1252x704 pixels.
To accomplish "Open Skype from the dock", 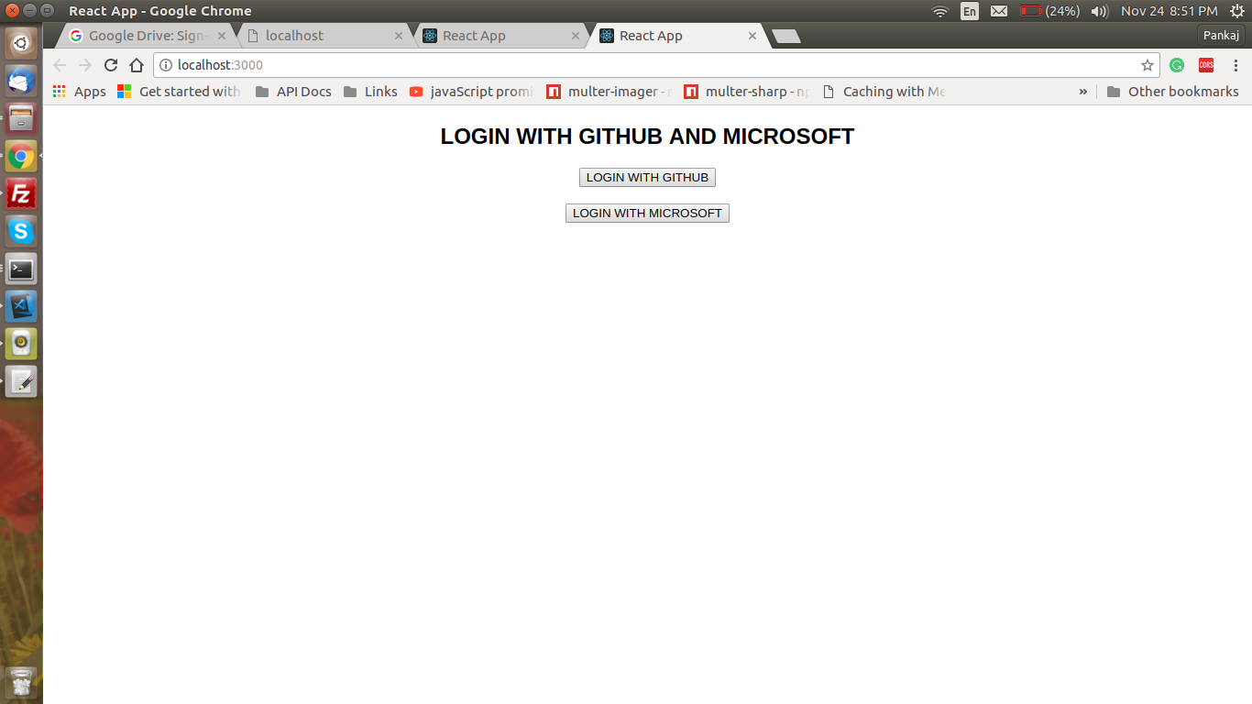I will click(21, 231).
